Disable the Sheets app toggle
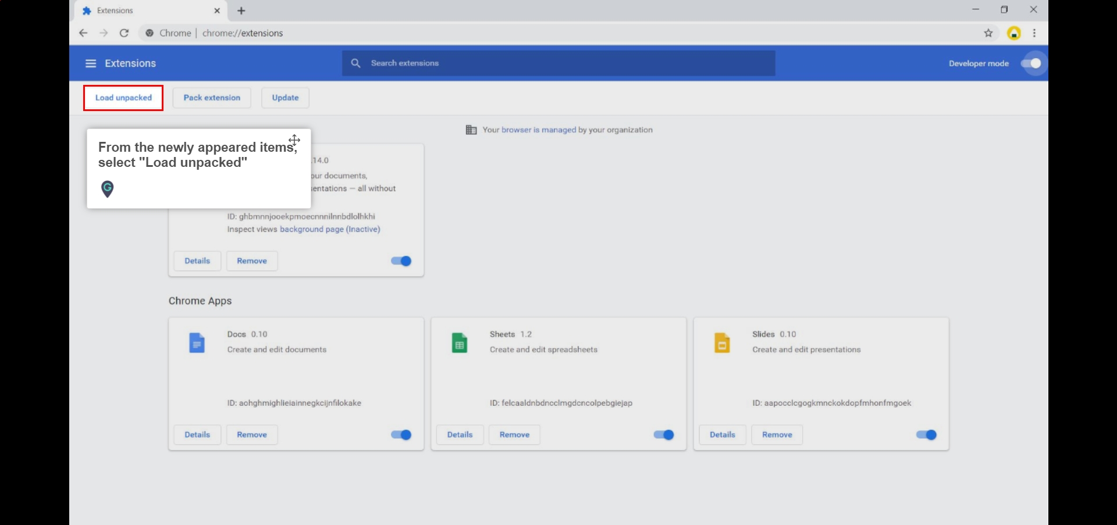The image size is (1117, 525). tap(663, 435)
